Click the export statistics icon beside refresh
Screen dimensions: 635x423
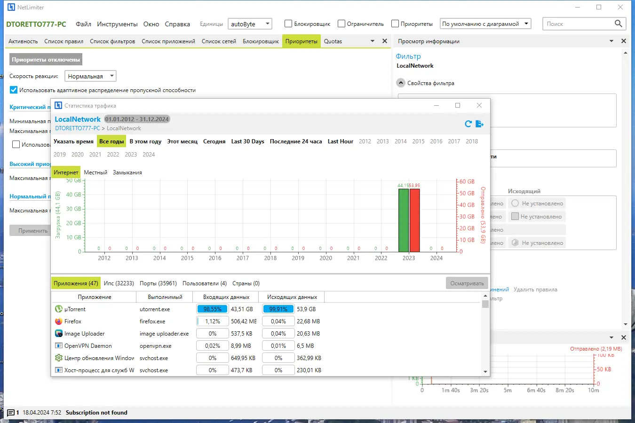click(x=480, y=124)
